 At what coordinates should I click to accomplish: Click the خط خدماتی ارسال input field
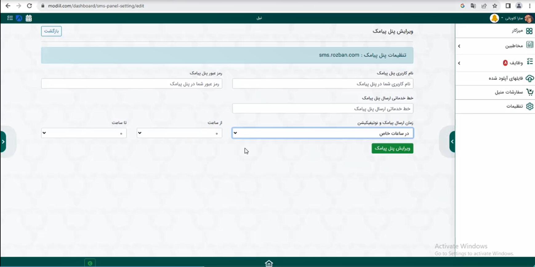pyautogui.click(x=322, y=108)
